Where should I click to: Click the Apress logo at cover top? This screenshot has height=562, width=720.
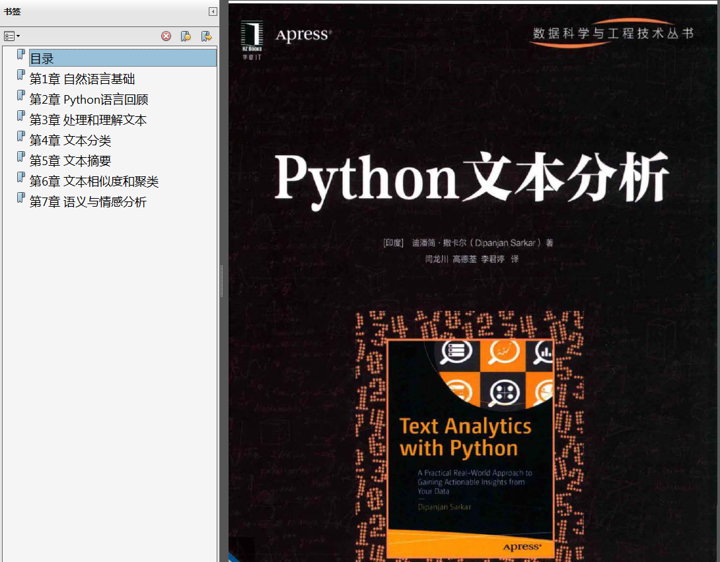pos(303,35)
